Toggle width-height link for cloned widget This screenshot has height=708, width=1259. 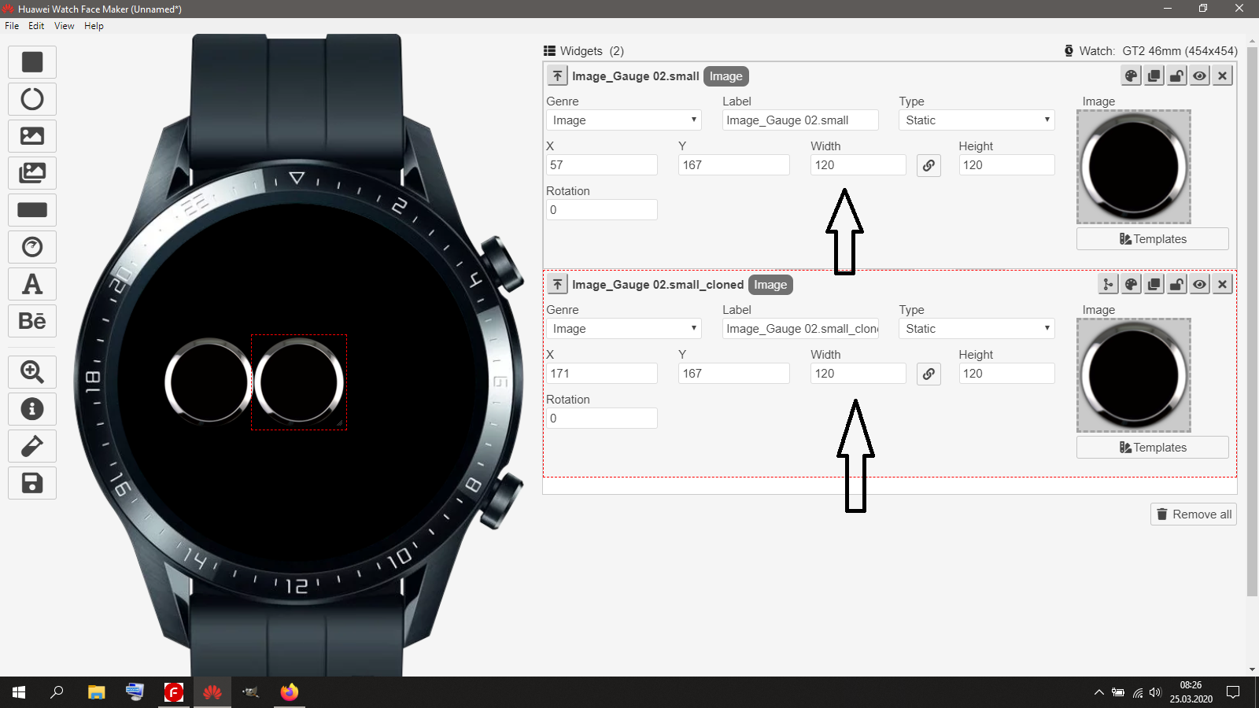(x=929, y=374)
